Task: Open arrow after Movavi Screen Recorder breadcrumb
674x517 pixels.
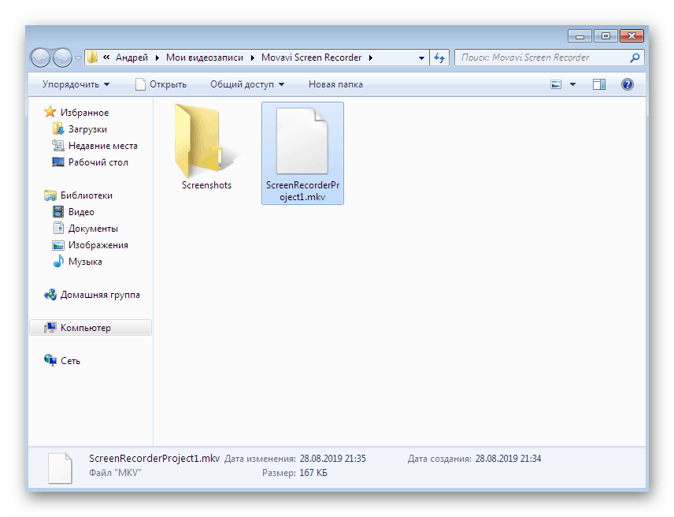Action: tap(371, 58)
